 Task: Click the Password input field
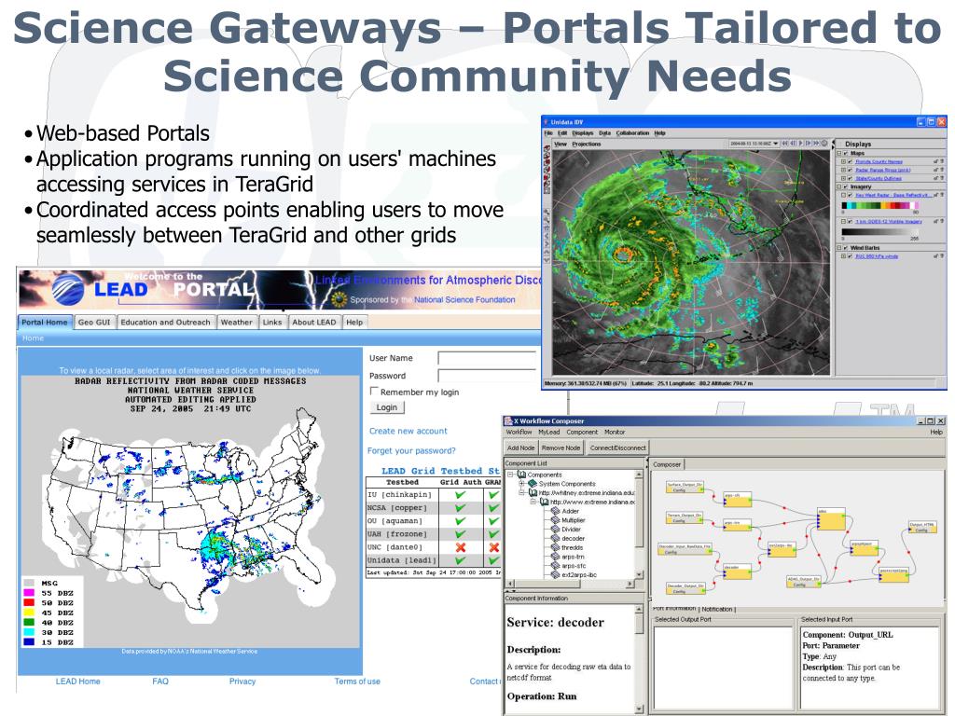487,376
